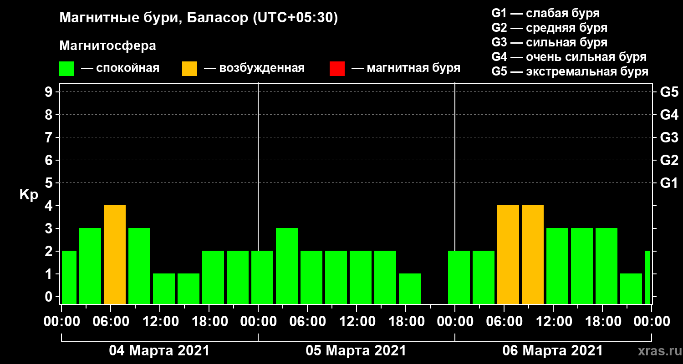Click the '— спокойная' legend label

point(120,68)
